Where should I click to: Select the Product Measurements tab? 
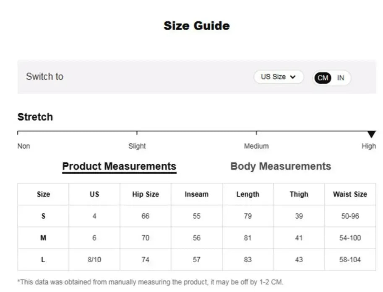coord(119,166)
